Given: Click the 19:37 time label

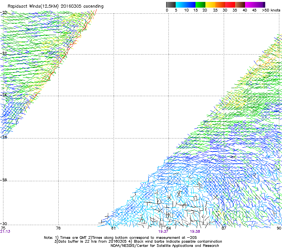Looking at the screenshot, I should pos(163,232).
